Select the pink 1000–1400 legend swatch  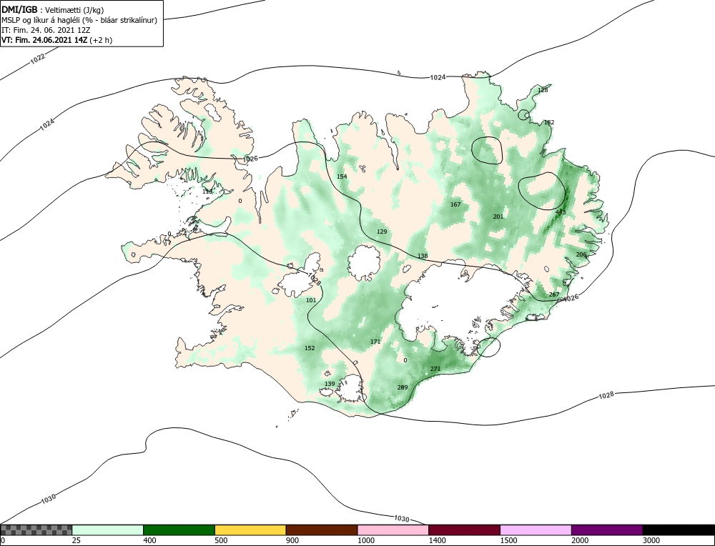[393, 530]
